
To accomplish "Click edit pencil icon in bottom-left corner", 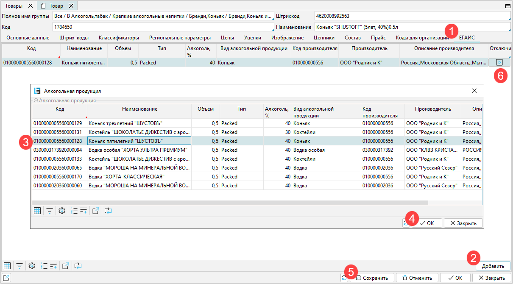I will click(7, 278).
